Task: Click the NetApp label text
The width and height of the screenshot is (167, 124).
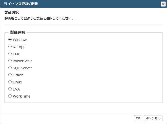Action: (19, 47)
